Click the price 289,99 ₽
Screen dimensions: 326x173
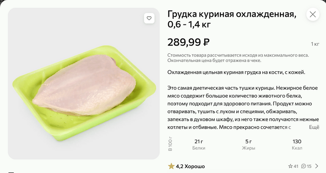point(189,42)
